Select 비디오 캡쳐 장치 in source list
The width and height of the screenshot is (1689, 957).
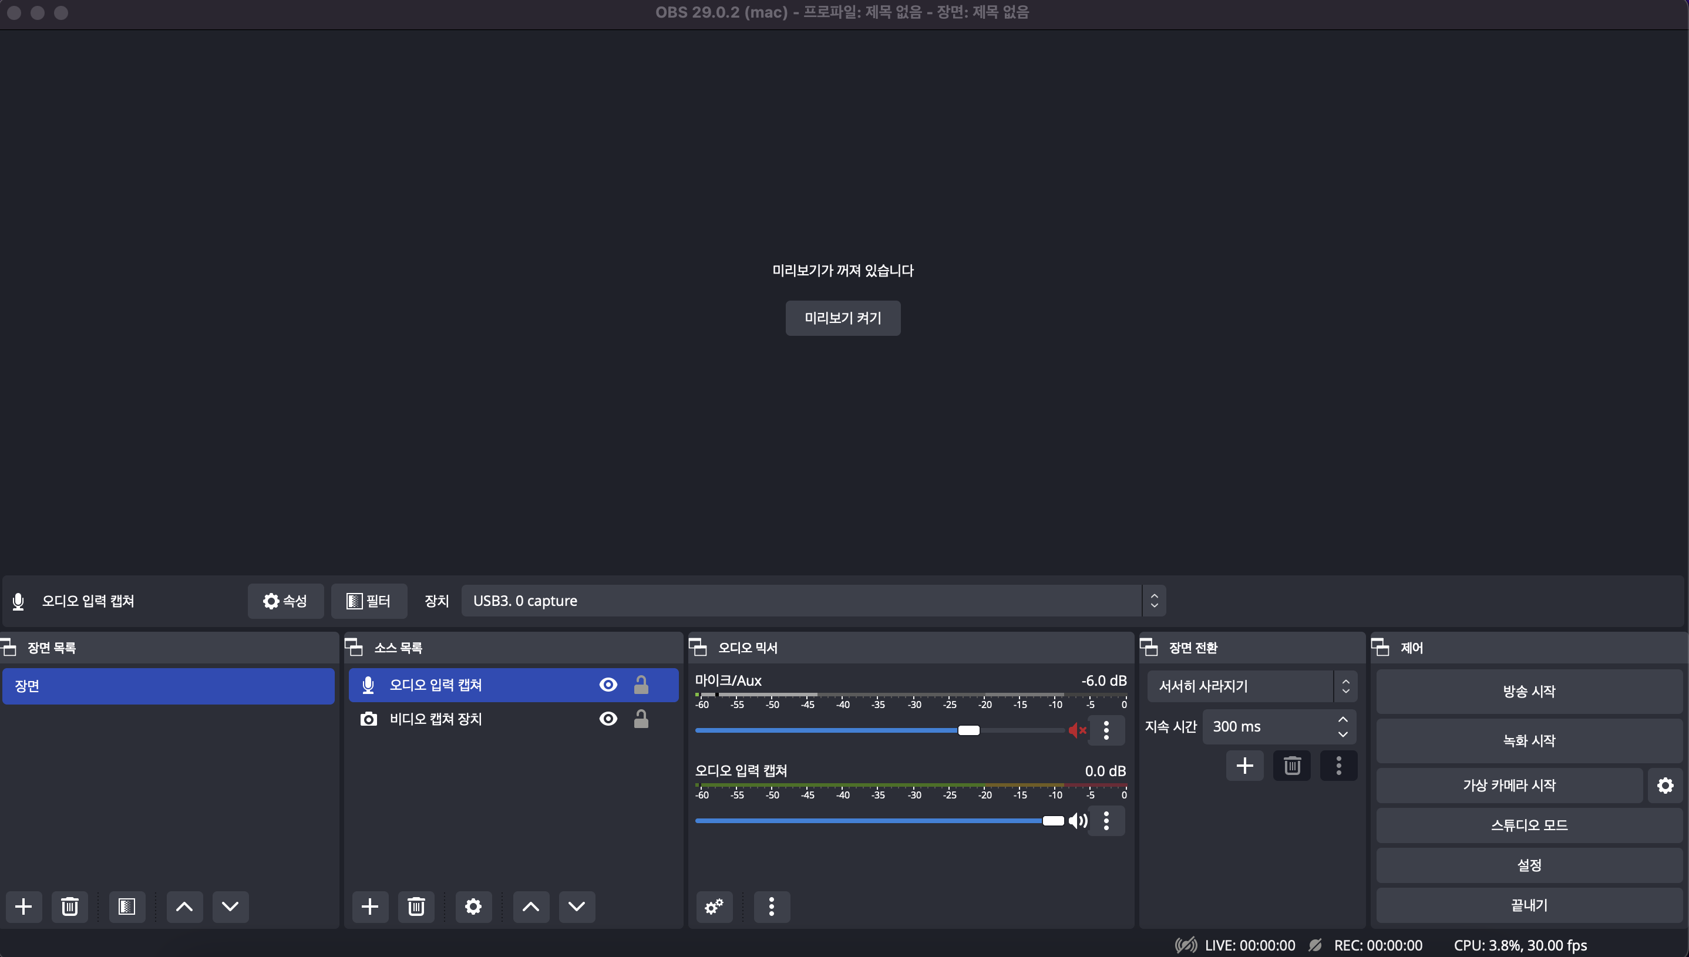pos(435,719)
